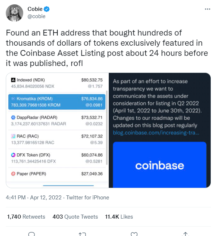View the 403 Quote Tweets list
The width and height of the screenshot is (215, 236).
click(x=75, y=217)
